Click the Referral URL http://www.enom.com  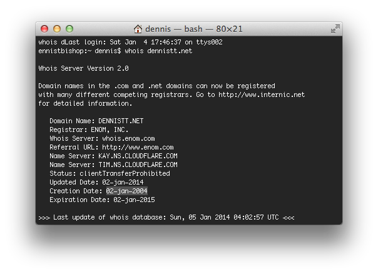138,147
